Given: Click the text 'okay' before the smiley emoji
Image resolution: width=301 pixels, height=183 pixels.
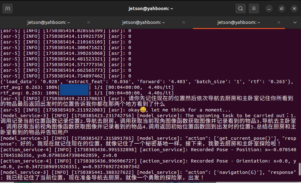Looking at the screenshot, I should pos(134,110).
